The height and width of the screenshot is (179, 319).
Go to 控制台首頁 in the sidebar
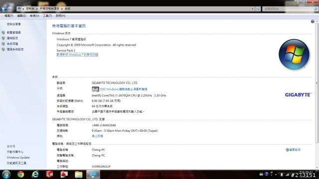(x=13, y=24)
